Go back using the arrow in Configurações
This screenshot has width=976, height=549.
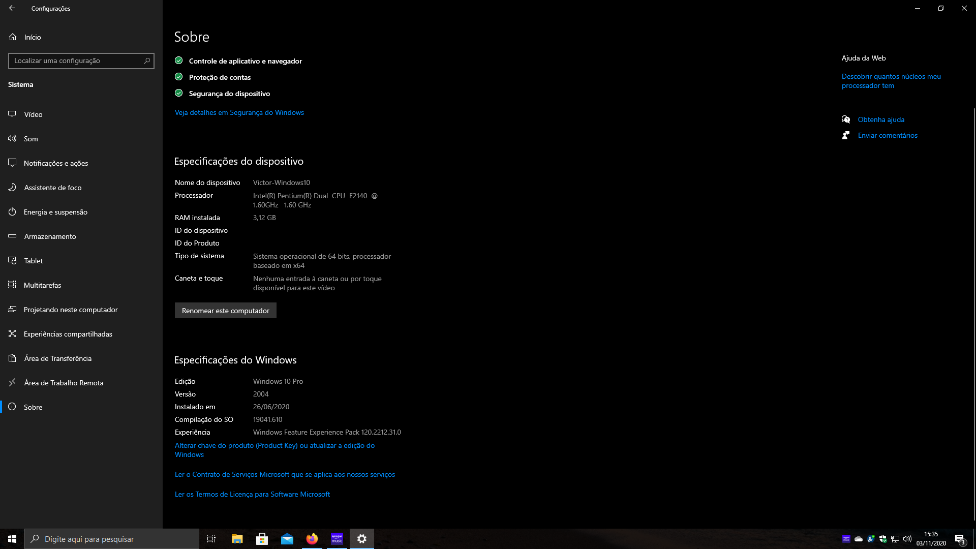tap(12, 8)
